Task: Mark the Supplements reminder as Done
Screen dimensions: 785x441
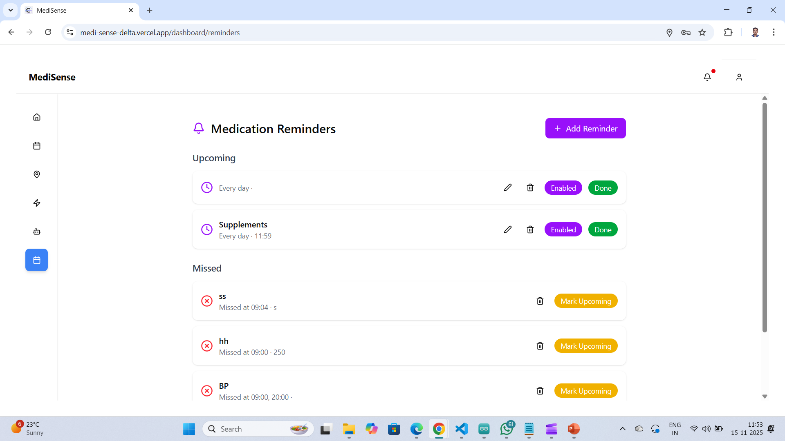Action: coord(603,229)
